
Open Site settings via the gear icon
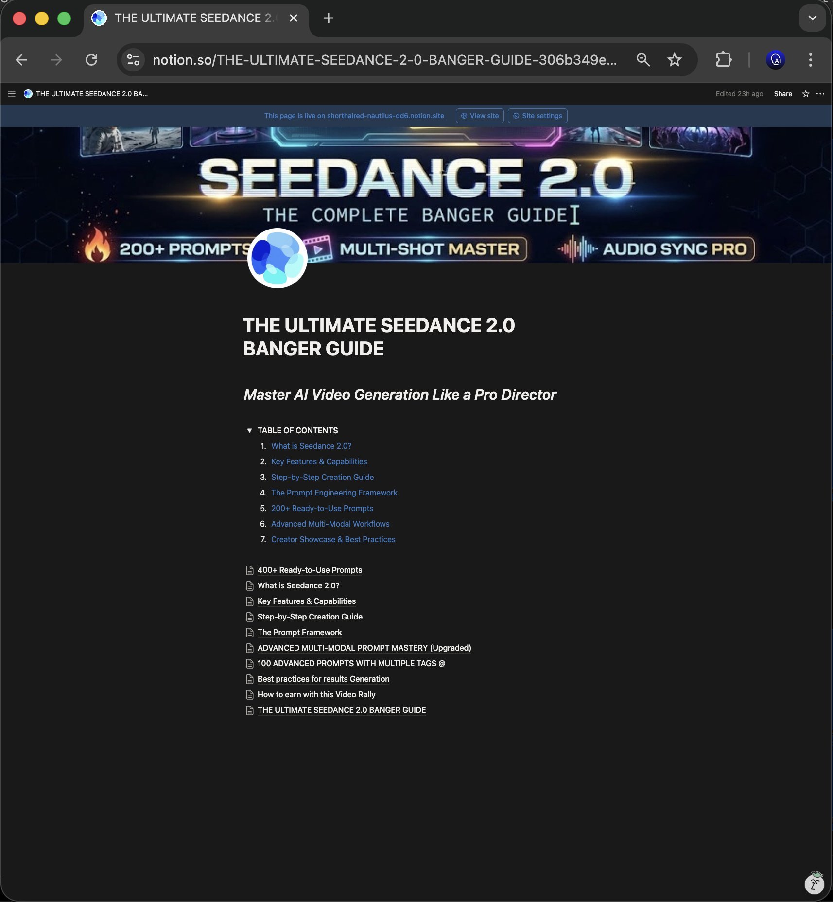(537, 116)
